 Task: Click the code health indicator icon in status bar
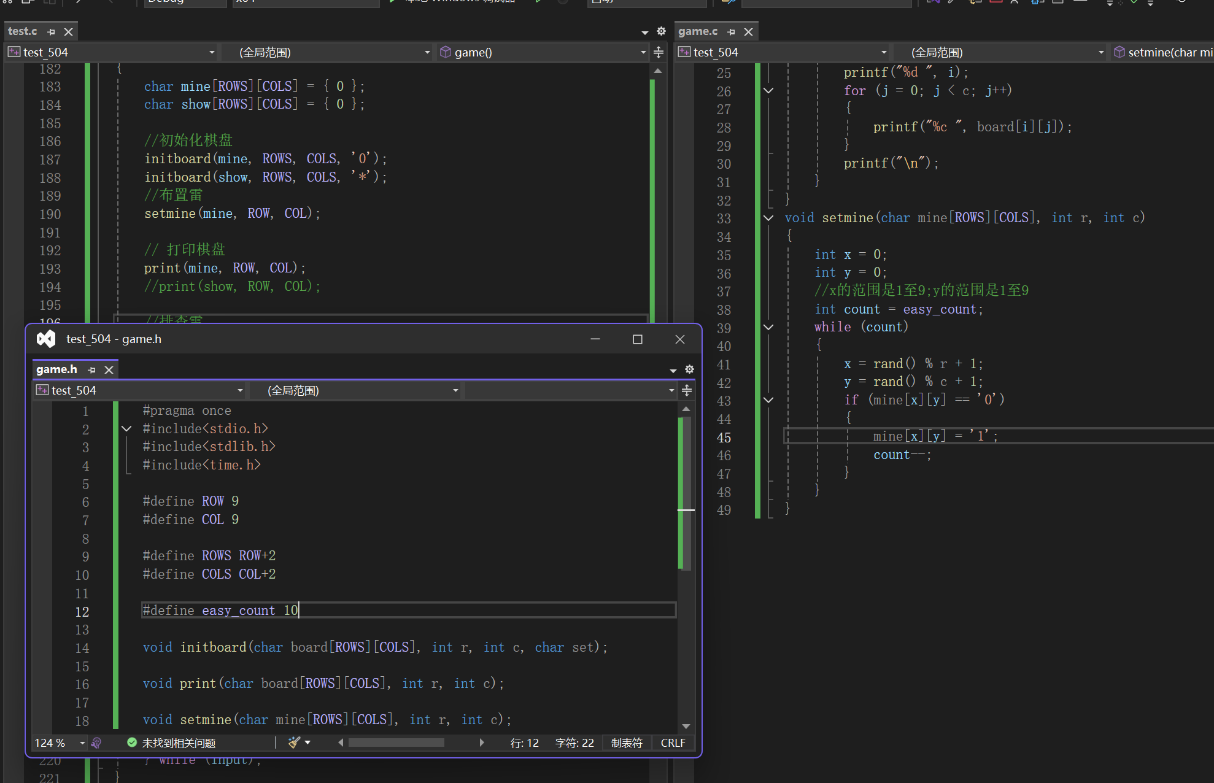click(96, 742)
